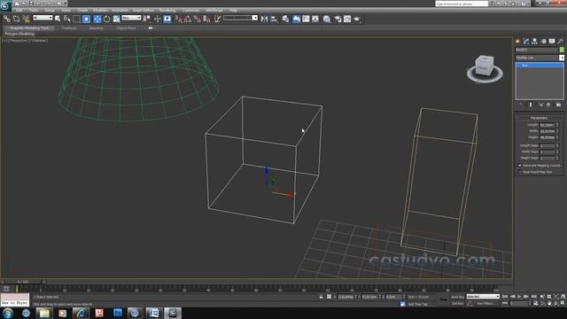The height and width of the screenshot is (319, 567).
Task: Switch to the Display command panel
Action: tap(552, 42)
